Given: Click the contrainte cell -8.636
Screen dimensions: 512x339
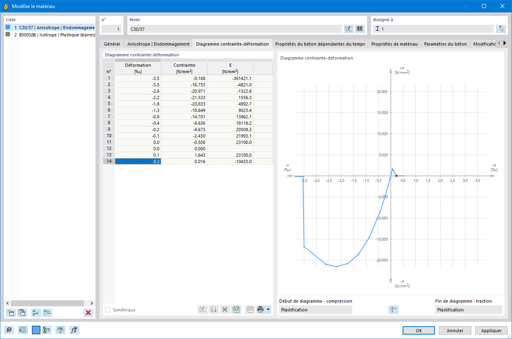Looking at the screenshot, I should (184, 123).
